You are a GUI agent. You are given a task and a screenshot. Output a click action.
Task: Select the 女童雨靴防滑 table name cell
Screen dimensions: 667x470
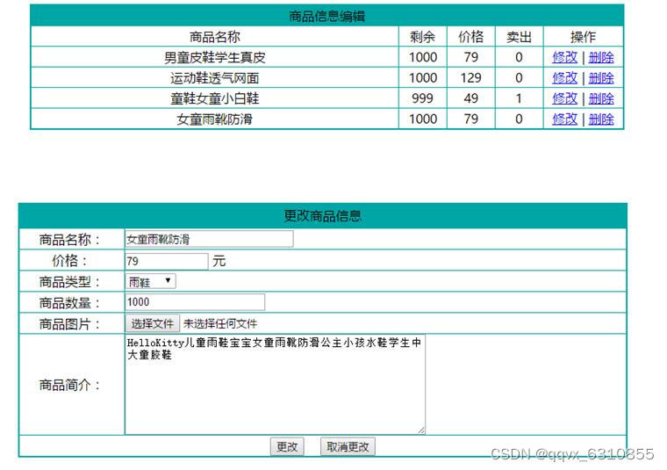pyautogui.click(x=215, y=119)
